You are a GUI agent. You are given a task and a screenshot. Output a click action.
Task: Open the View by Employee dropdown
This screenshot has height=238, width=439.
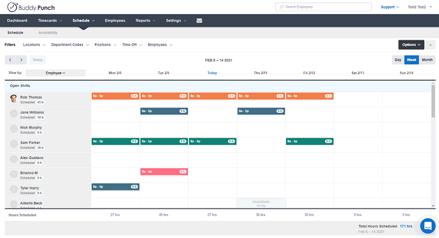point(56,73)
